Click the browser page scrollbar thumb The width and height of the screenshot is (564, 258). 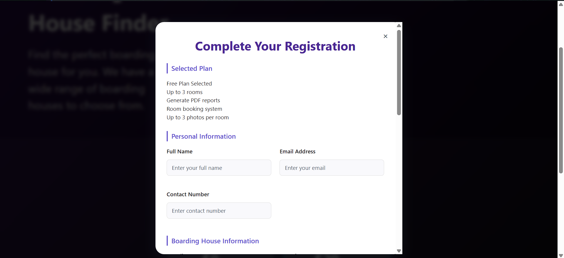tap(561, 110)
